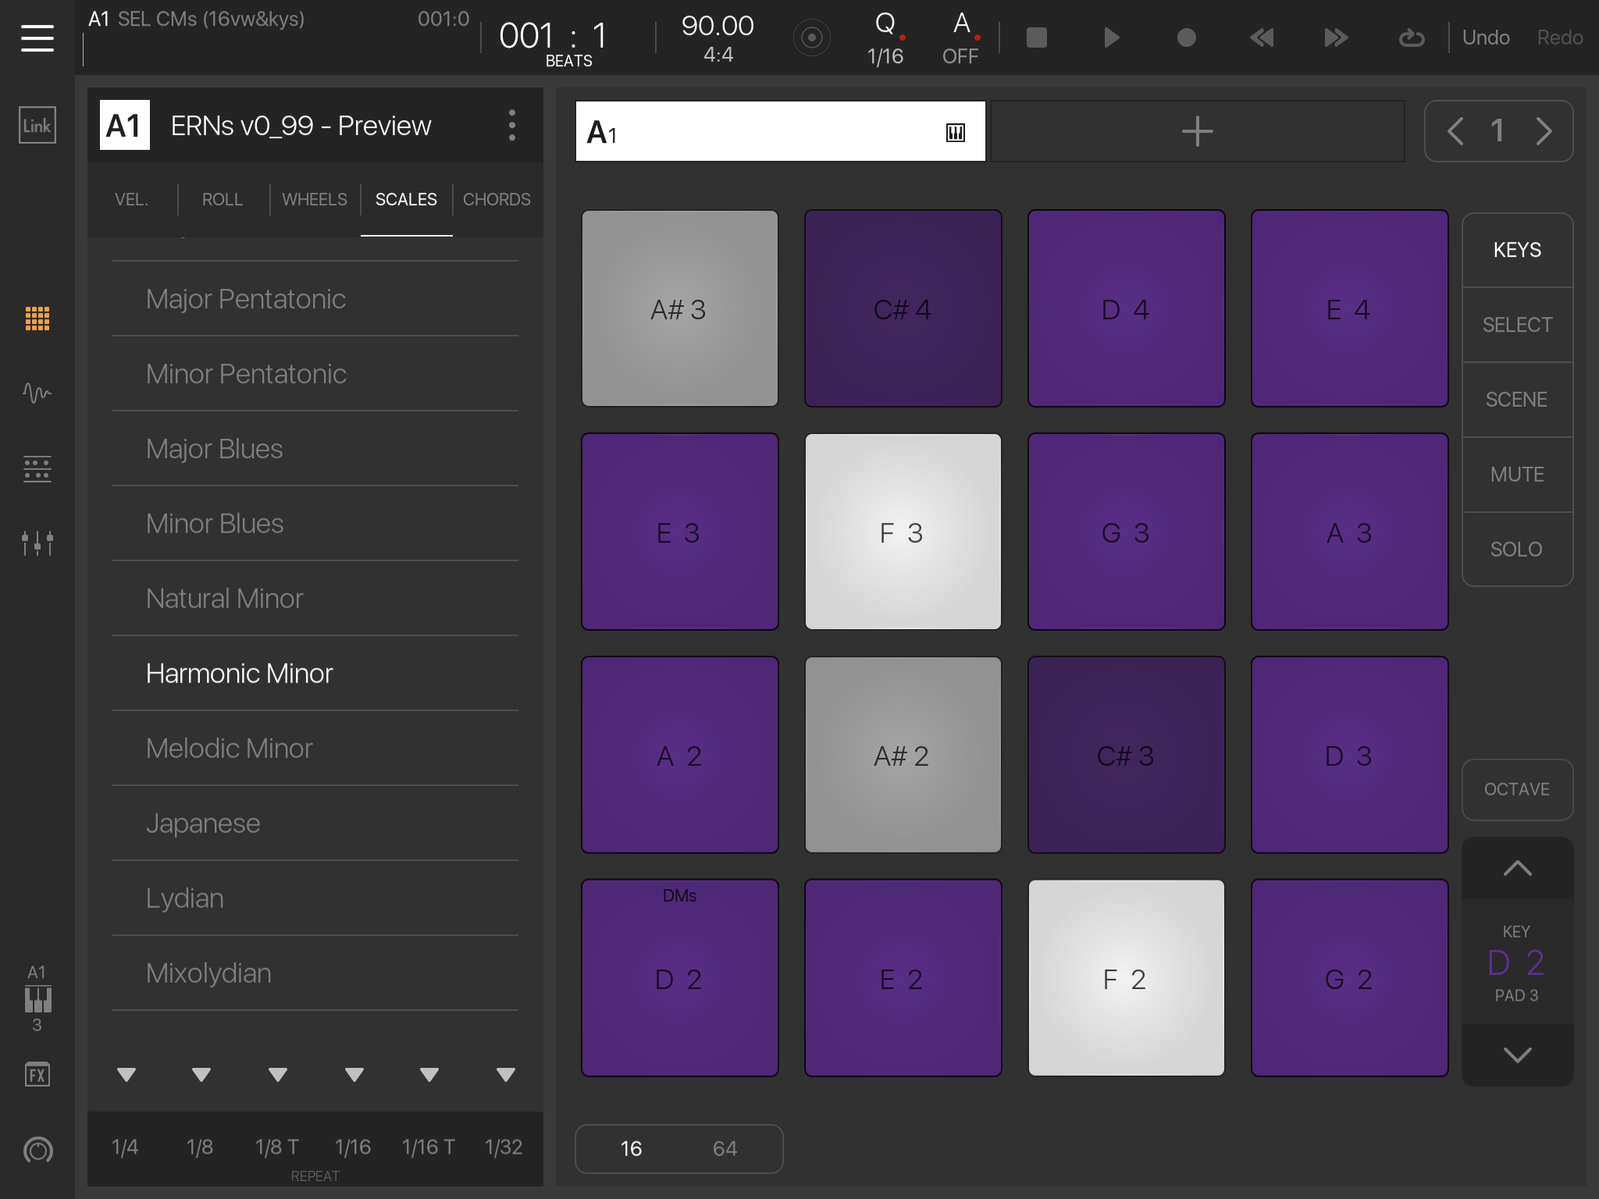Tap the A# 3 gray pad

tap(680, 308)
